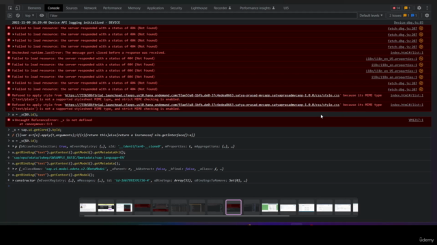The width and height of the screenshot is (437, 245).
Task: Open the Lighthouse tab
Action: pyautogui.click(x=199, y=8)
